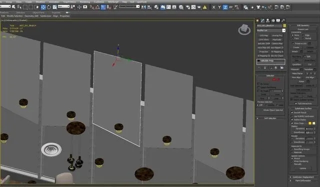Collapse the Selection rollout
Screen dimensions: 320x187
click(270, 75)
